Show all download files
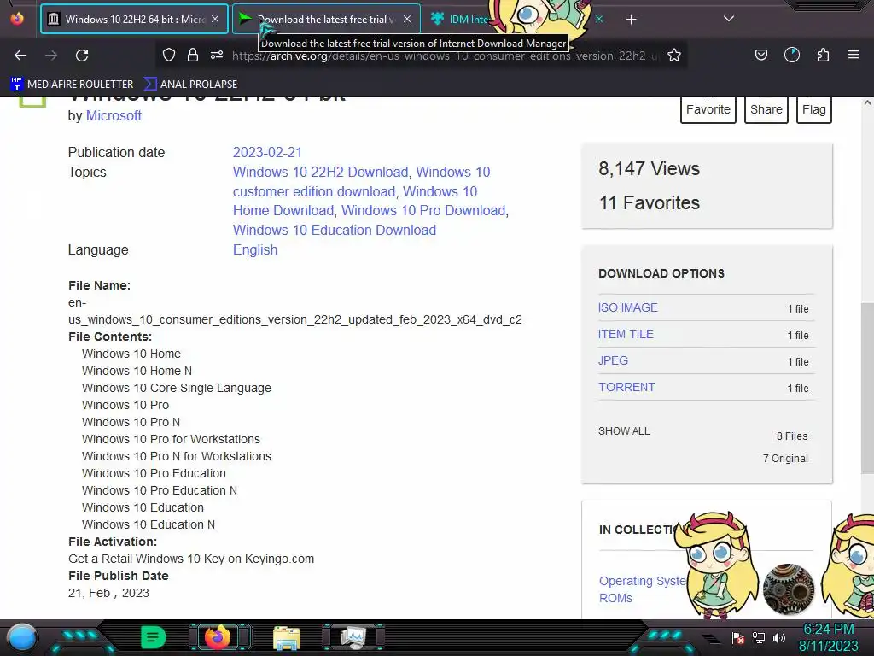The image size is (874, 656). pos(624,431)
